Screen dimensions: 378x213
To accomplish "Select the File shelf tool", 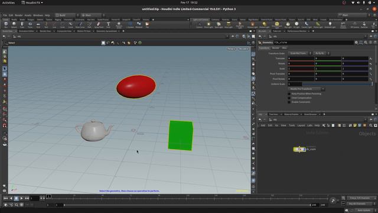I will [147, 24].
